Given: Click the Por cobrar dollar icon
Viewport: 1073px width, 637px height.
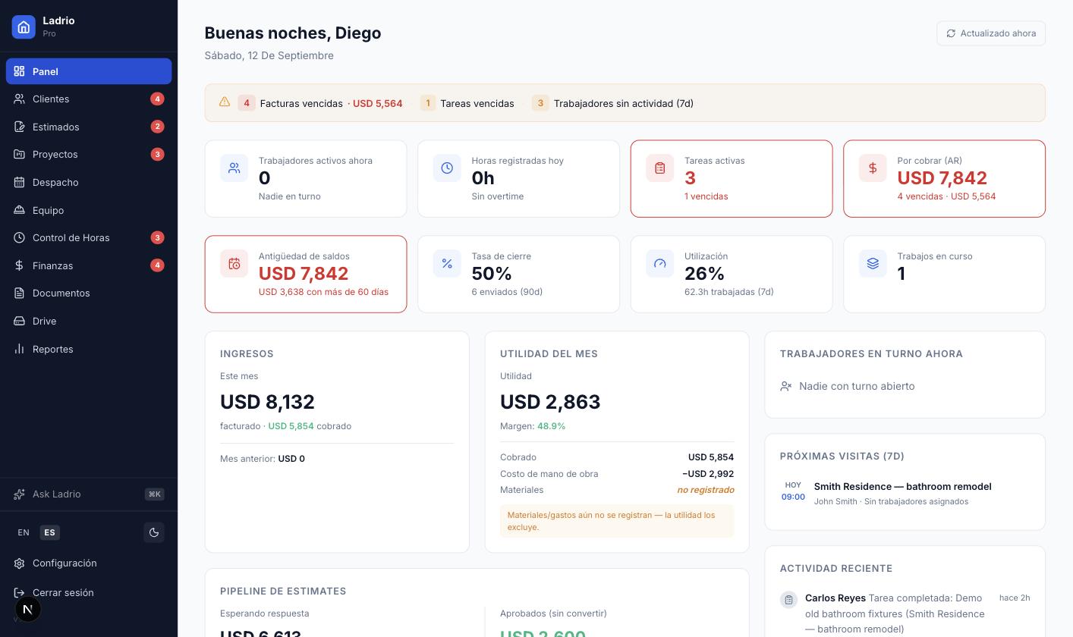Looking at the screenshot, I should [x=873, y=168].
